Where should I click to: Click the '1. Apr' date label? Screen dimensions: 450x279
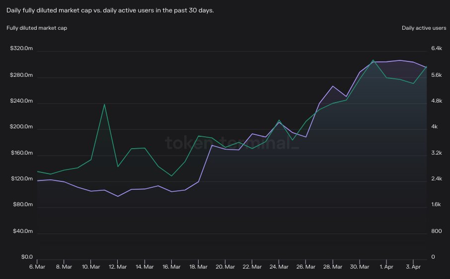pyautogui.click(x=386, y=267)
